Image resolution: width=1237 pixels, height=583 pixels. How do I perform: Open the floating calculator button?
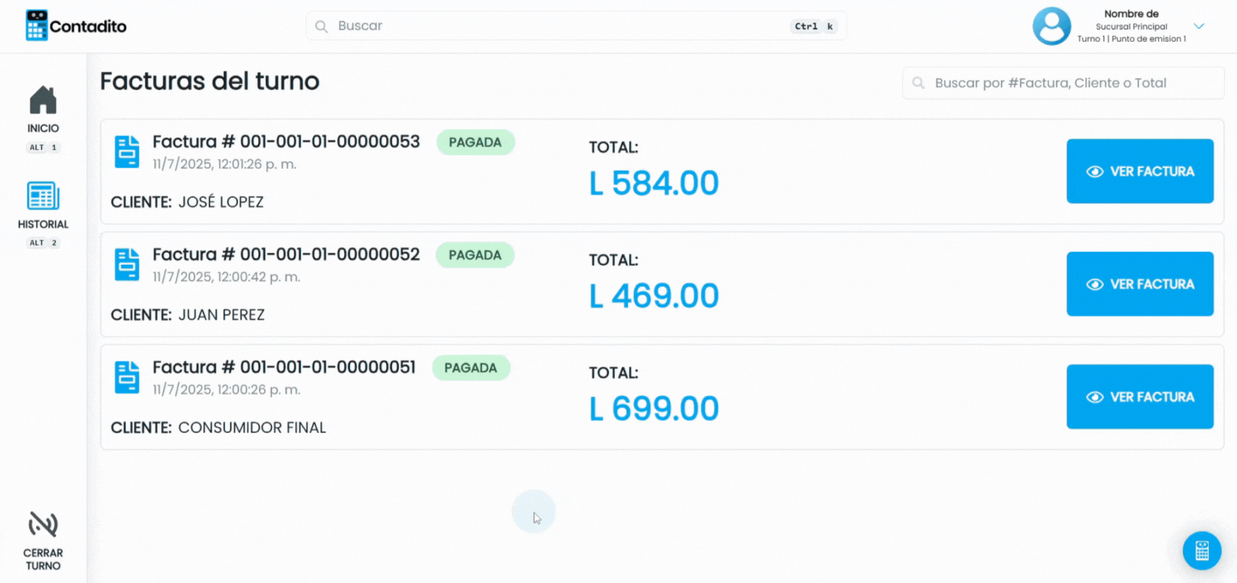coord(1202,551)
